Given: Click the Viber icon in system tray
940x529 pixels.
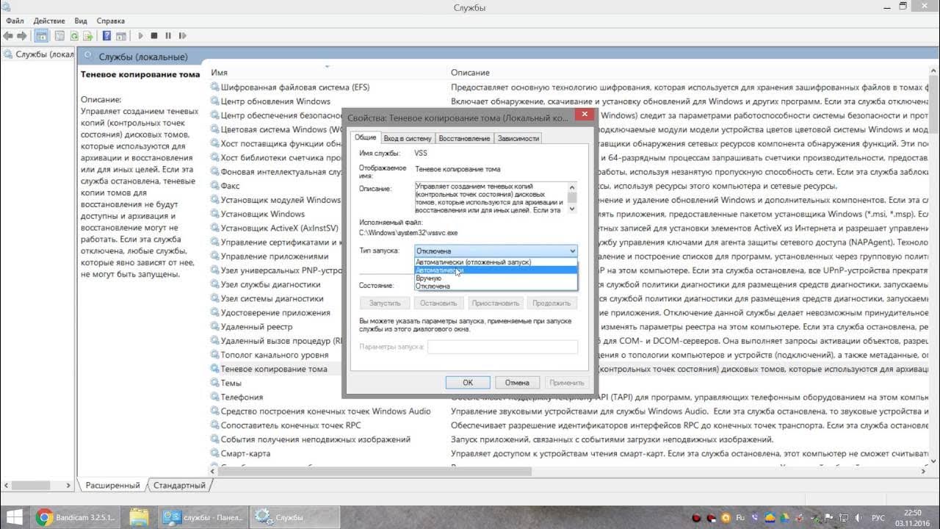Looking at the screenshot, I should [755, 518].
